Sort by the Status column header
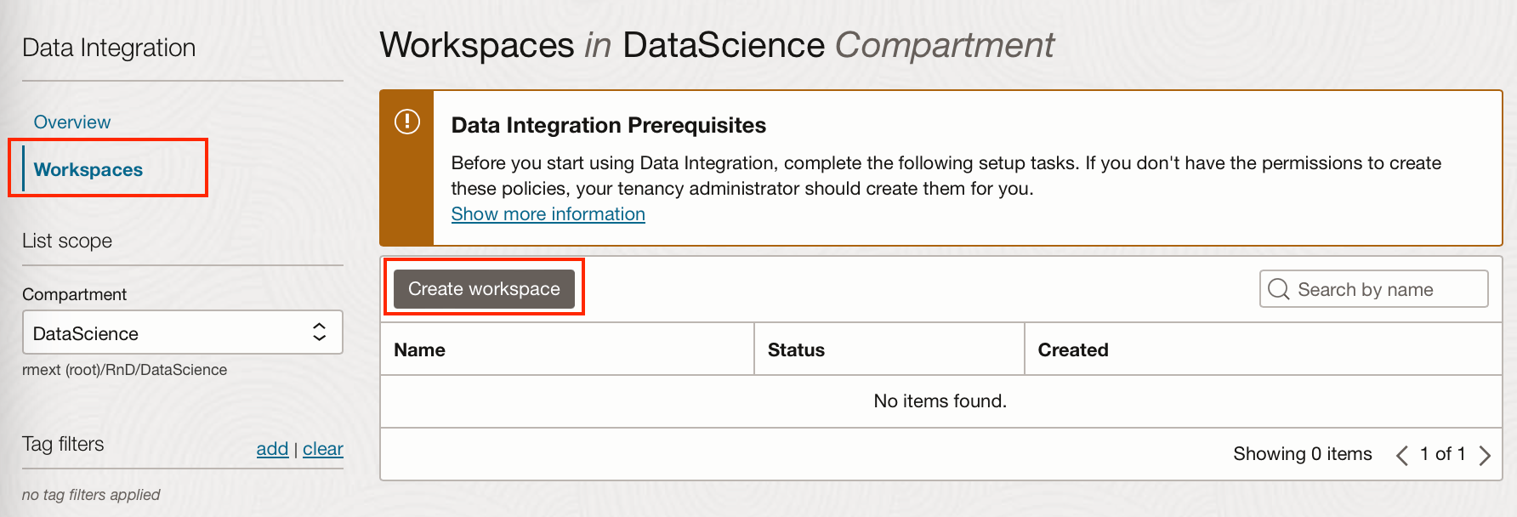1517x517 pixels. 796,350
